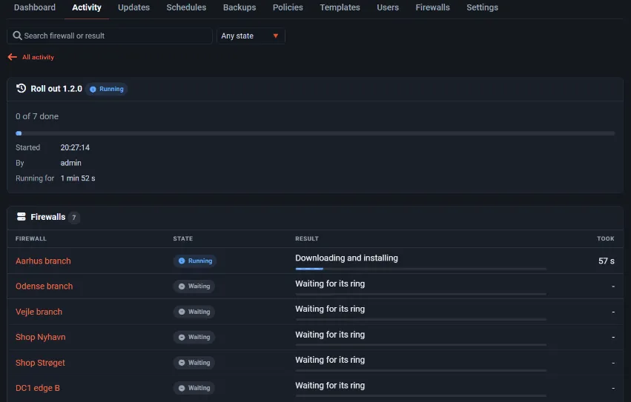Click the RESULT column header
The width and height of the screenshot is (631, 402).
click(307, 238)
